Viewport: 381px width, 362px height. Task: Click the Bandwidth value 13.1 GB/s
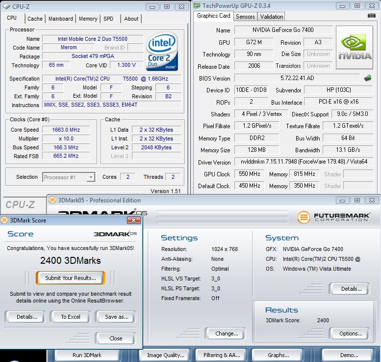click(x=348, y=150)
